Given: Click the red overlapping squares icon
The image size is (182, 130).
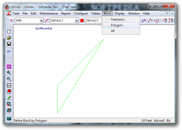Looking at the screenshot, I should (9, 91).
